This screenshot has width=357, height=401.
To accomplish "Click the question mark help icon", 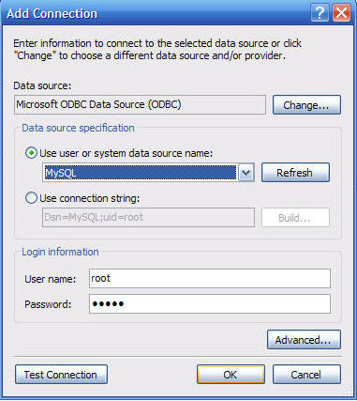I will pyautogui.click(x=320, y=13).
